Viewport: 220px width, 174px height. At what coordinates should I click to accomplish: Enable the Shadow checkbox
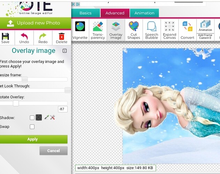pos(32,118)
